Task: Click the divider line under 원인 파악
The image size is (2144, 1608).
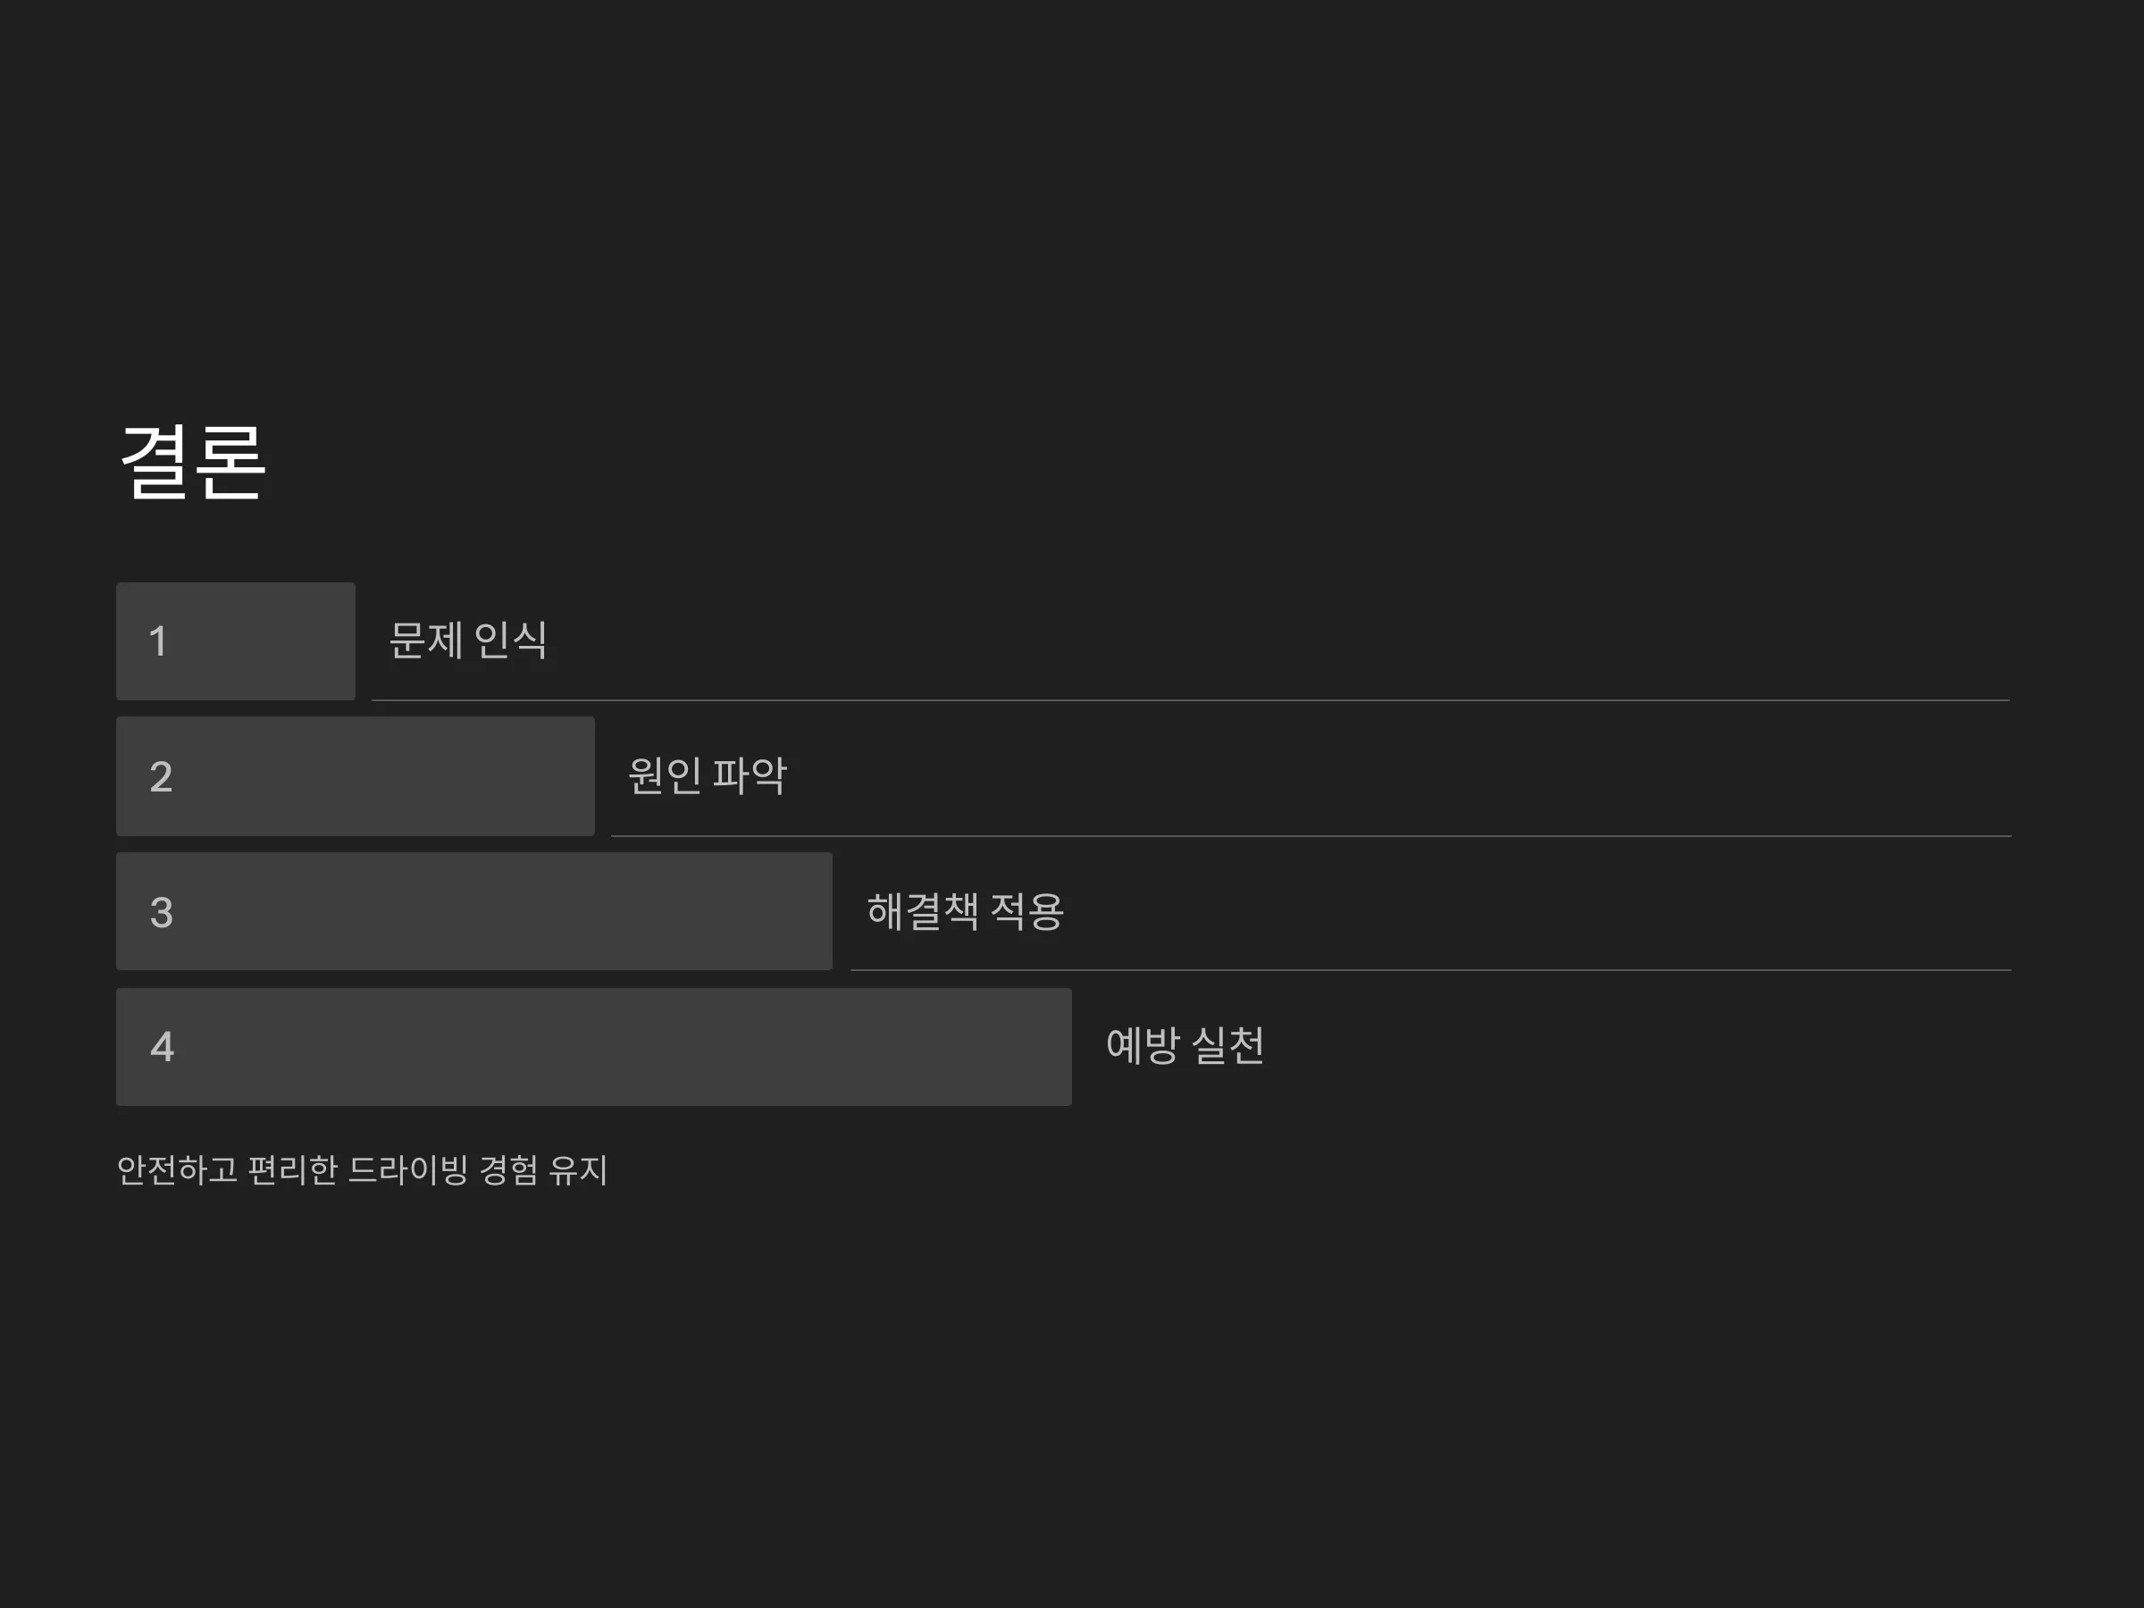Action: 1311,835
